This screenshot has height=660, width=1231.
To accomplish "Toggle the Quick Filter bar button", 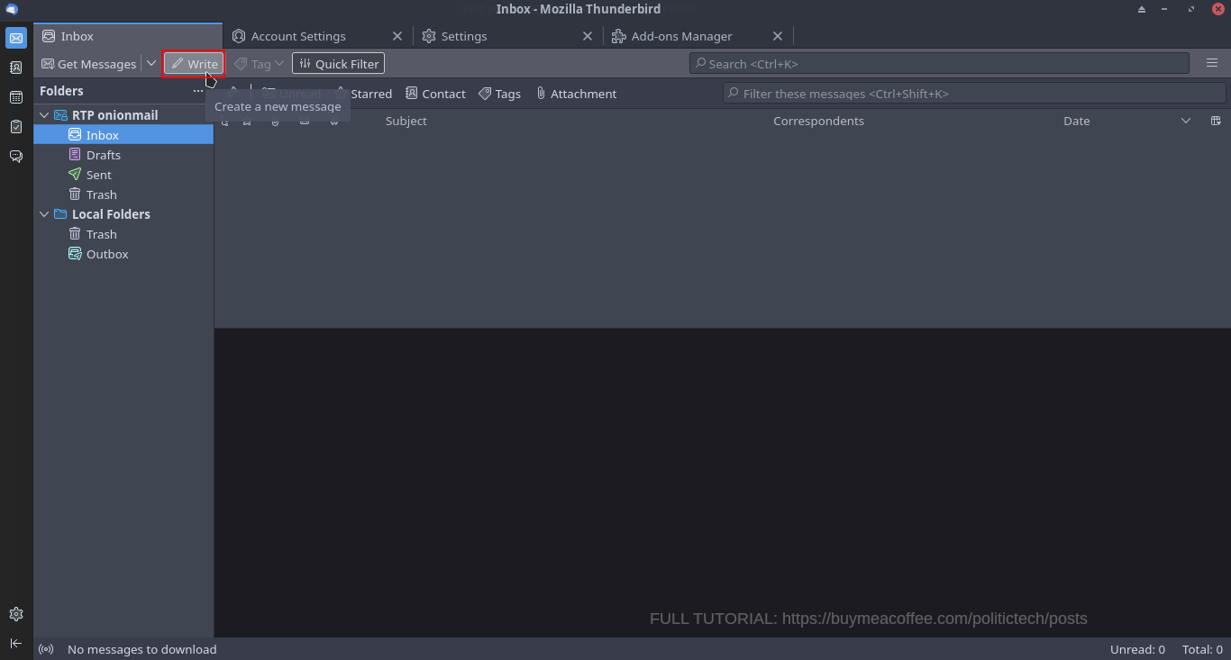I will click(x=338, y=64).
